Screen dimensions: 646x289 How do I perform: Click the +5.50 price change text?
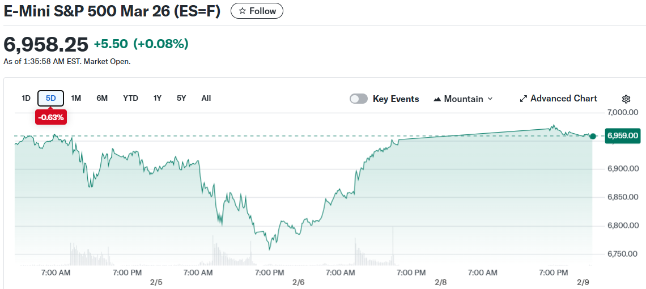point(111,44)
